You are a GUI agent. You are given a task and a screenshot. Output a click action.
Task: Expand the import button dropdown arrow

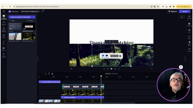click(x=34, y=17)
